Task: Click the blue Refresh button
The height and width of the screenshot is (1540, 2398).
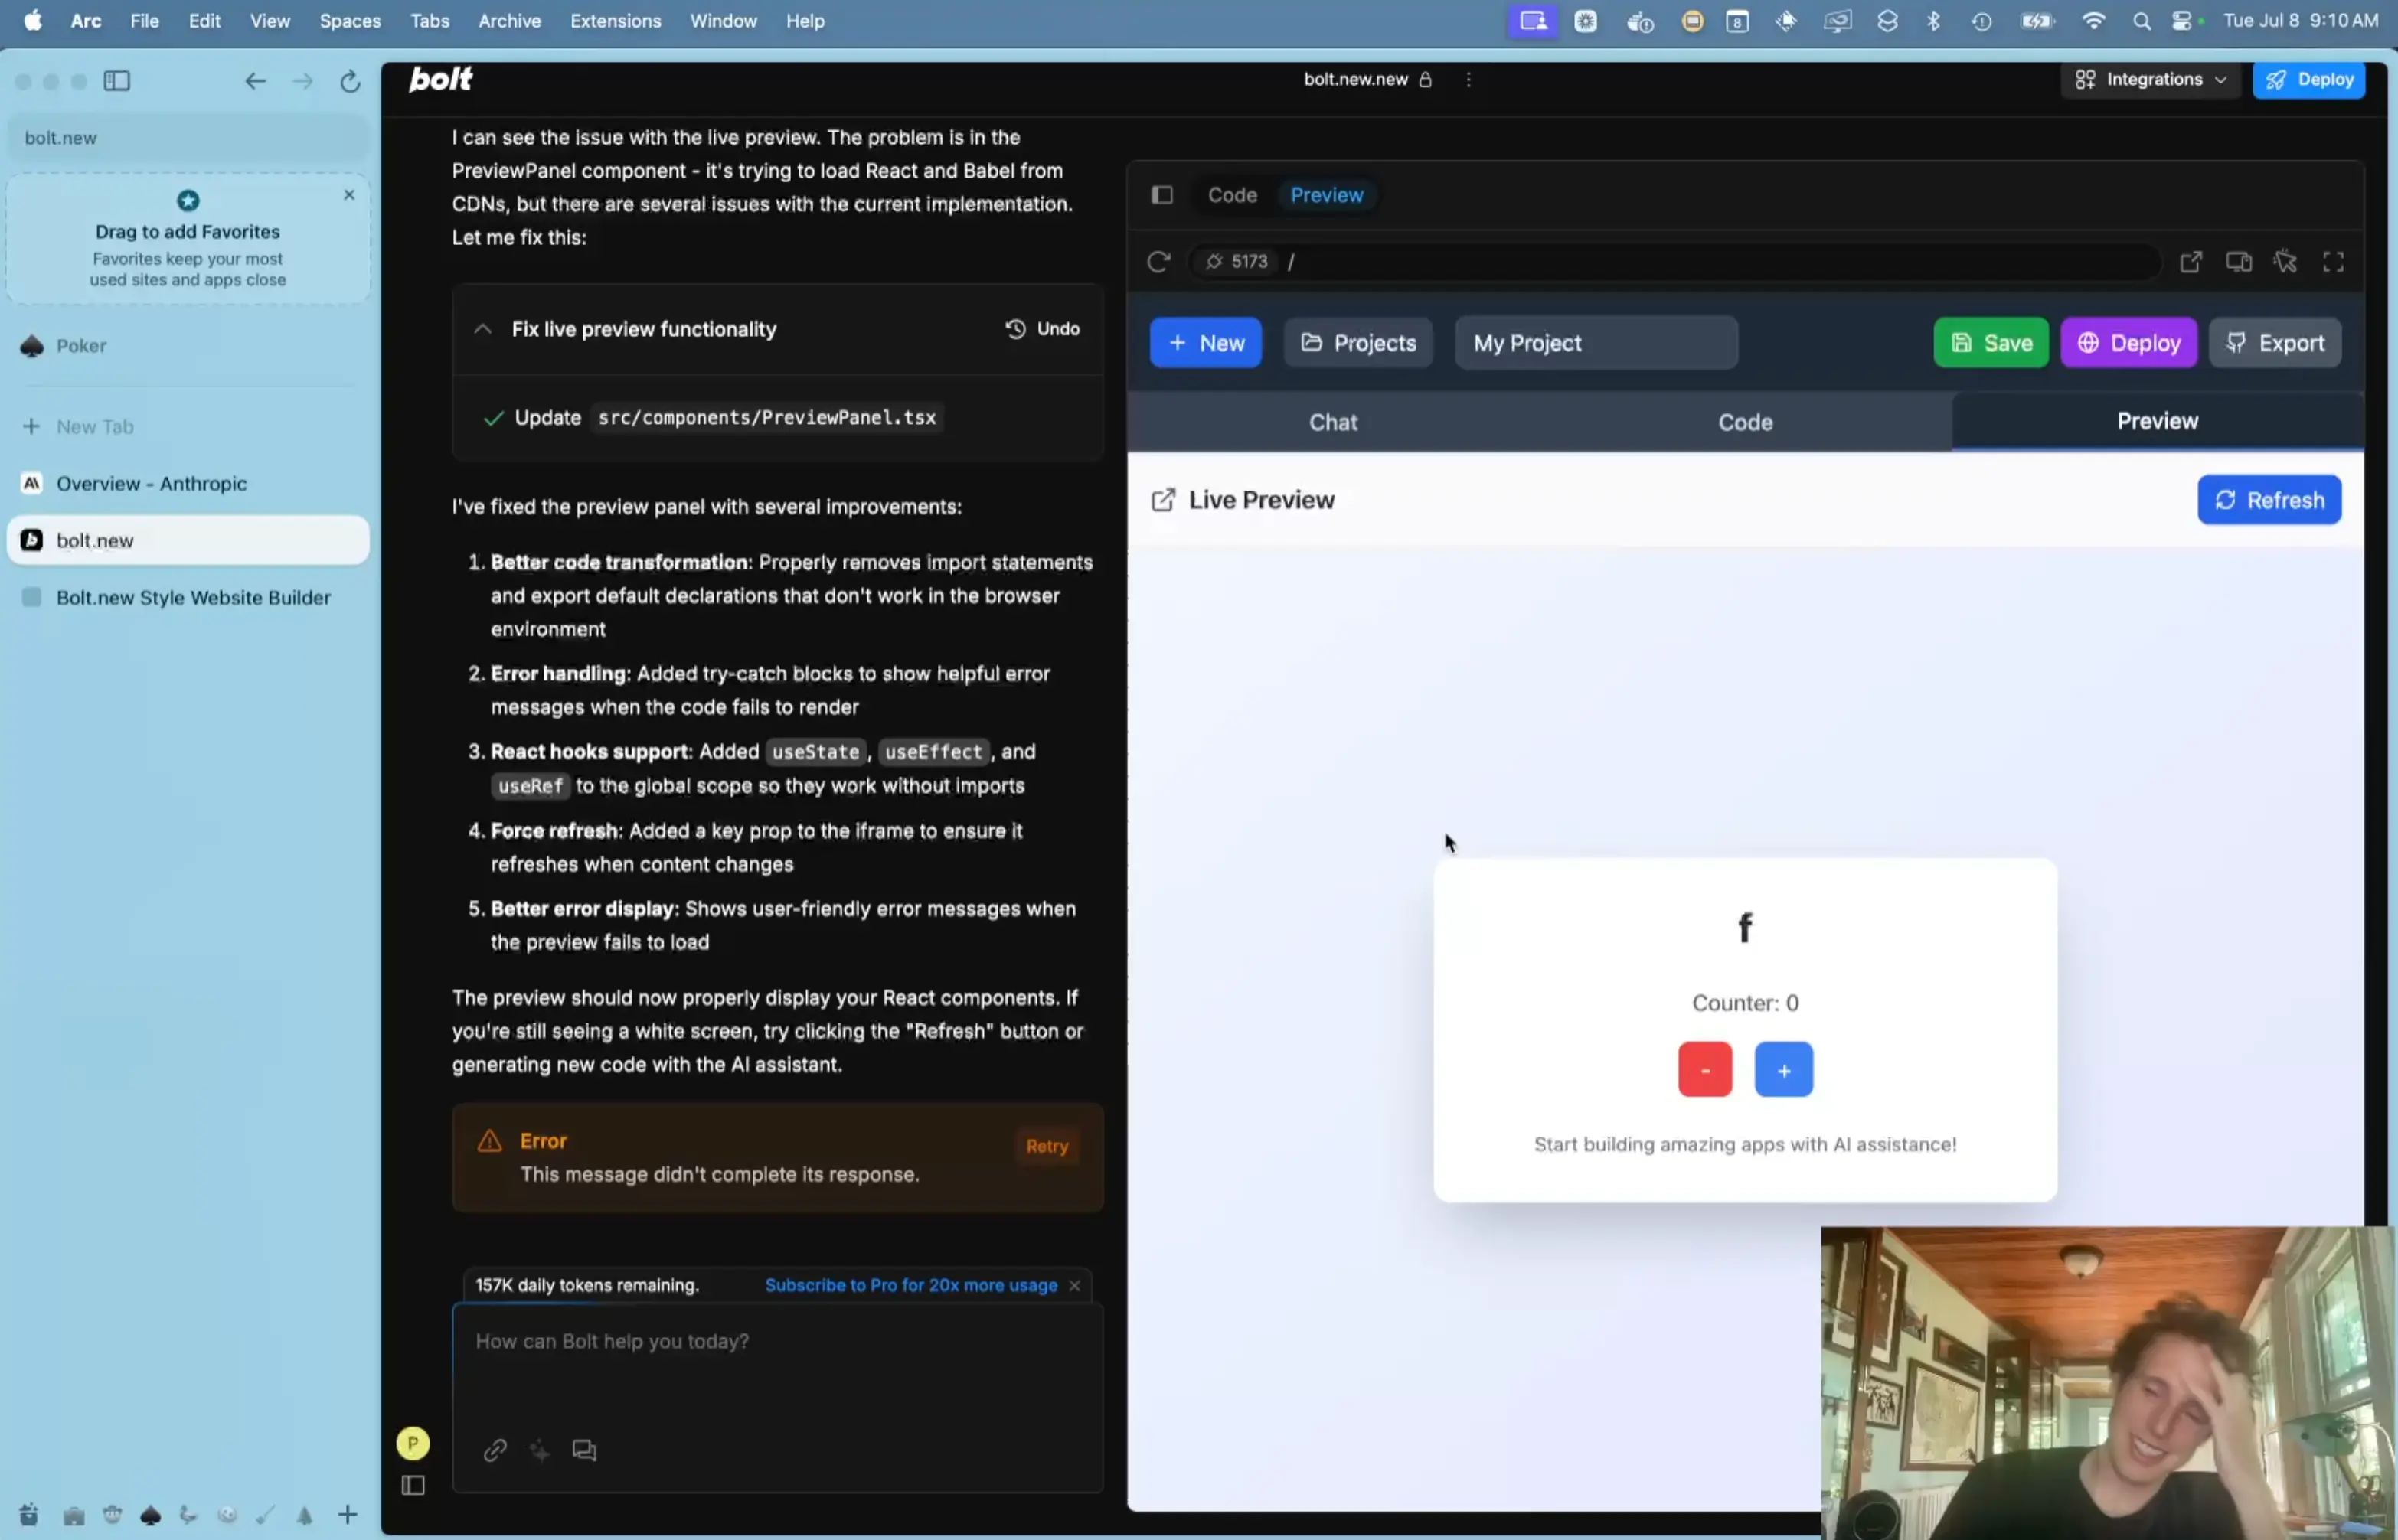Action: pos(2269,501)
